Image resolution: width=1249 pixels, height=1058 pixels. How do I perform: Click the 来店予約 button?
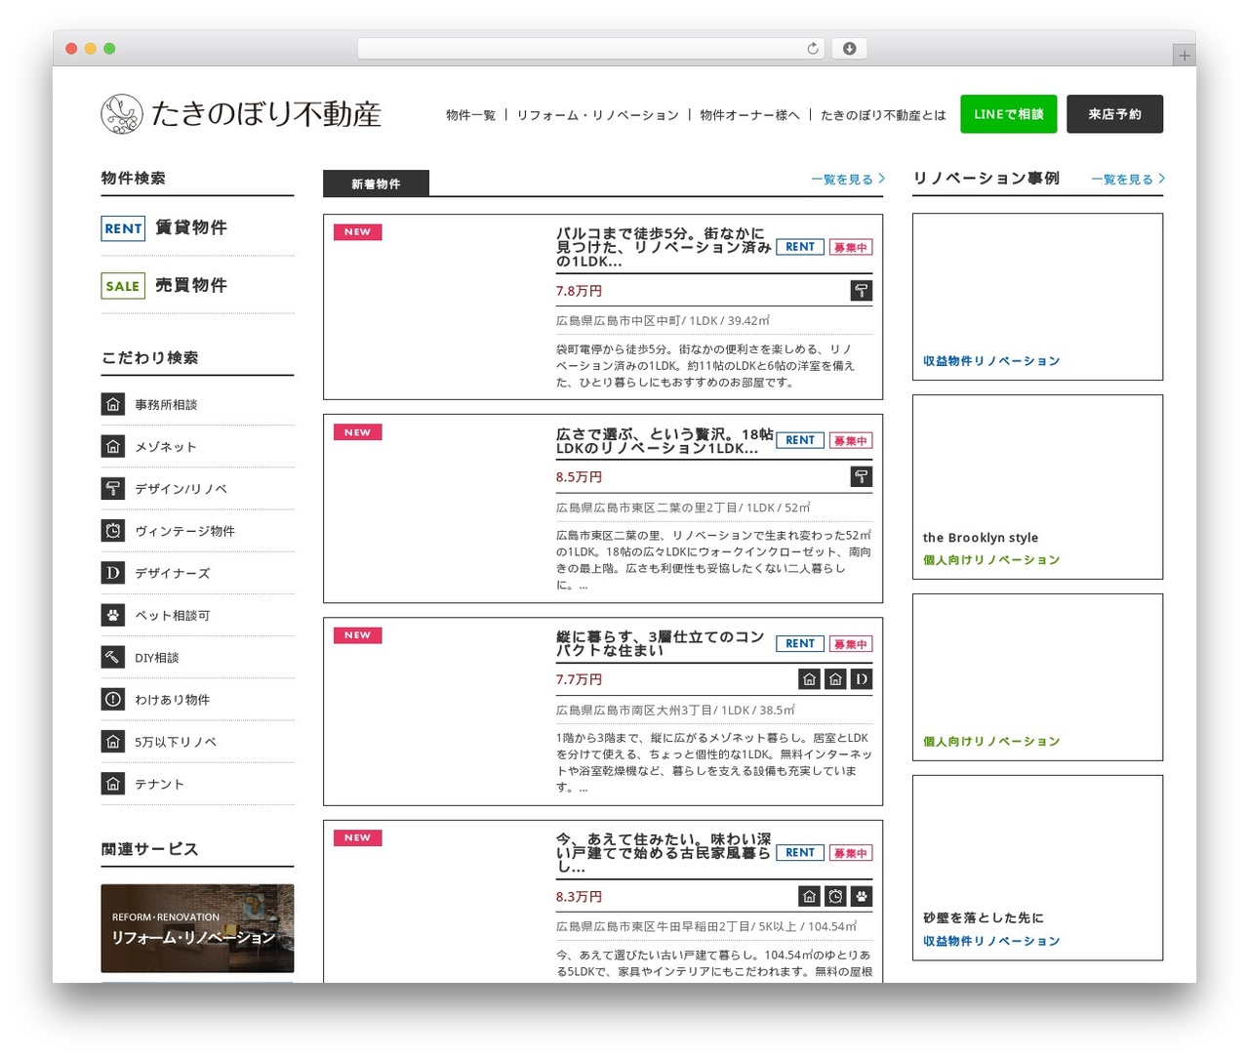coord(1114,114)
